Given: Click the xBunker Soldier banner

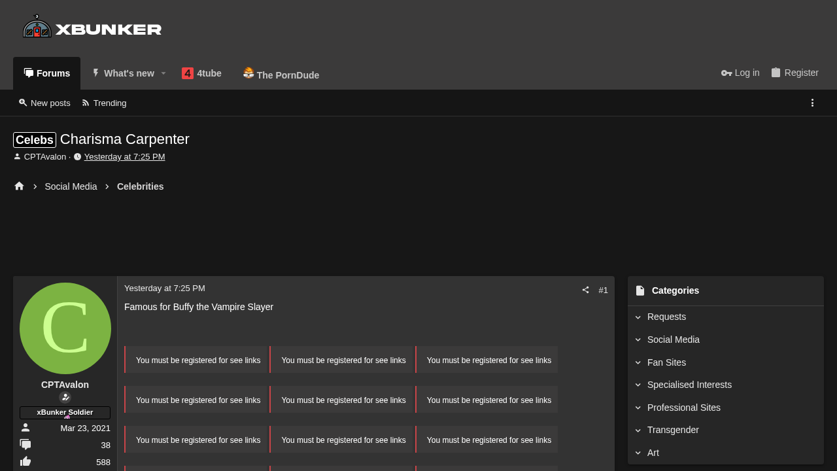Looking at the screenshot, I should point(65,412).
